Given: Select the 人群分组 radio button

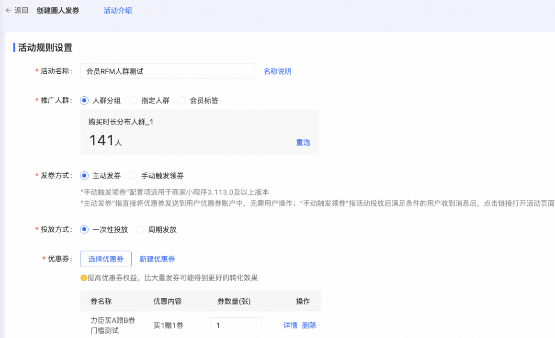Looking at the screenshot, I should click(x=84, y=101).
